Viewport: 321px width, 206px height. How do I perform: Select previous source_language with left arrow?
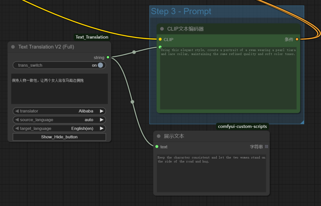tap(17, 120)
